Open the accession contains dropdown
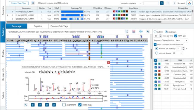This screenshot has width=194, height=110. 131,3
